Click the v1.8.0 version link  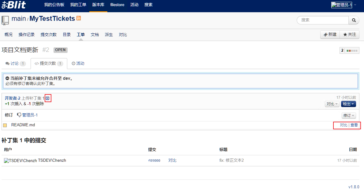click(x=354, y=187)
